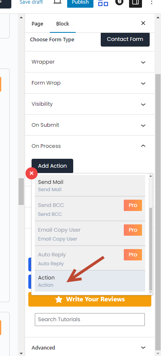Expand the Wrapper section
Image resolution: width=161 pixels, height=356 pixels.
[90, 62]
